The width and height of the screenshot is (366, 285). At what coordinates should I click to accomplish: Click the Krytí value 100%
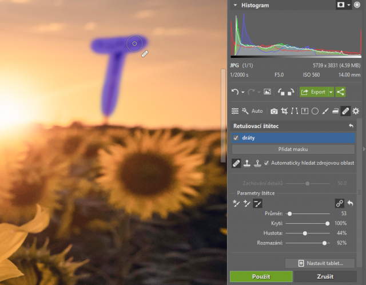pos(341,223)
